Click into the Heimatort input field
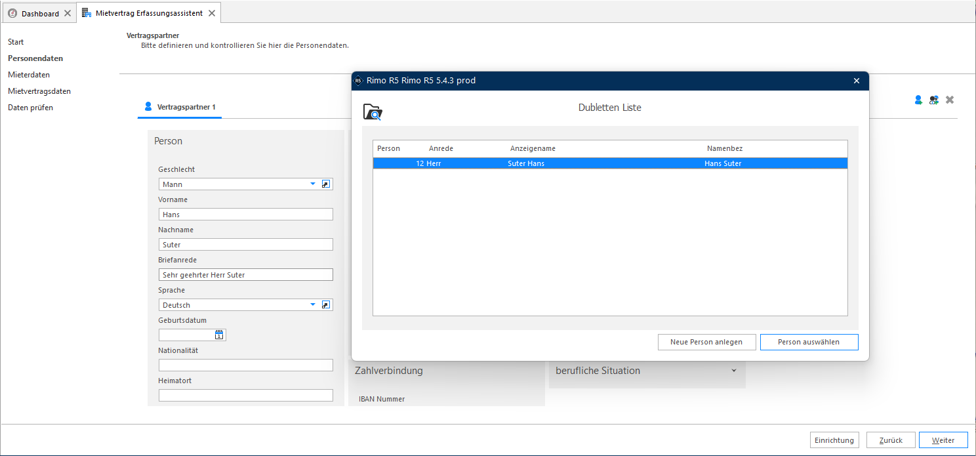This screenshot has width=976, height=456. coord(246,395)
